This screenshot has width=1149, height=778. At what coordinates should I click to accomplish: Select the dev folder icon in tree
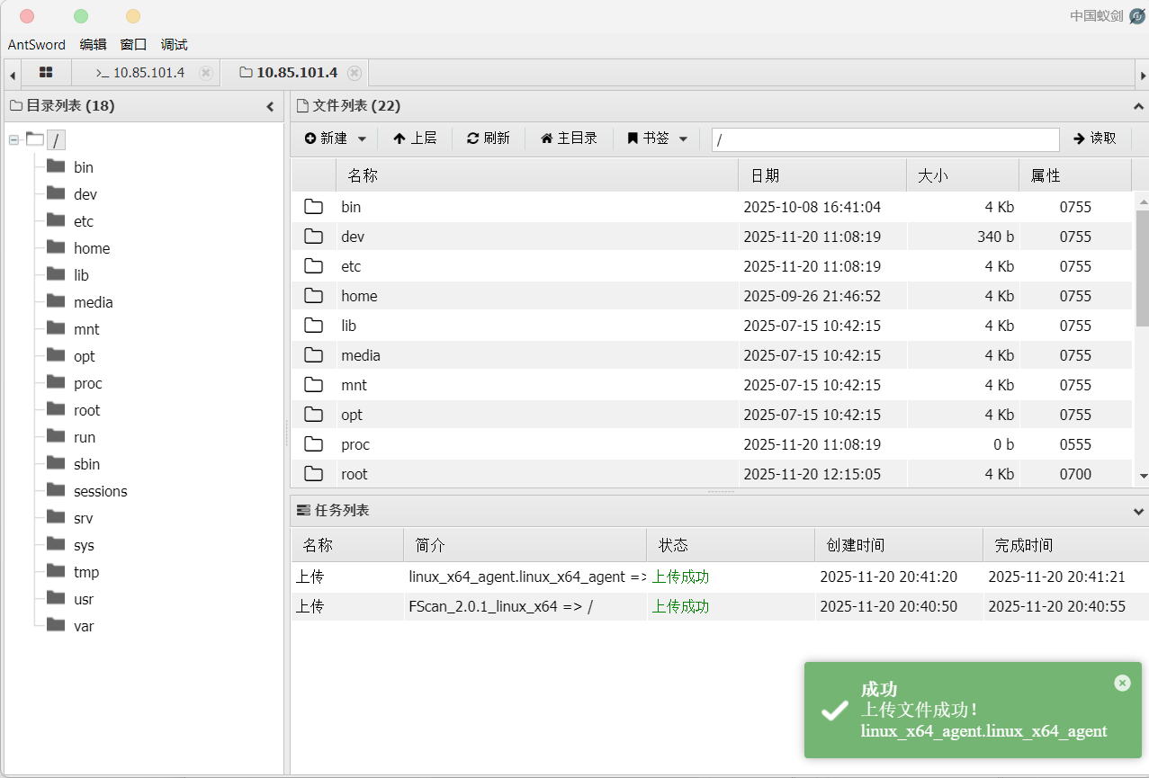pos(56,193)
